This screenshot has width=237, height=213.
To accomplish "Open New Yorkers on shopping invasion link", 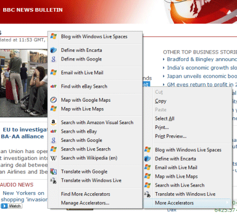I will [x=24, y=196].
